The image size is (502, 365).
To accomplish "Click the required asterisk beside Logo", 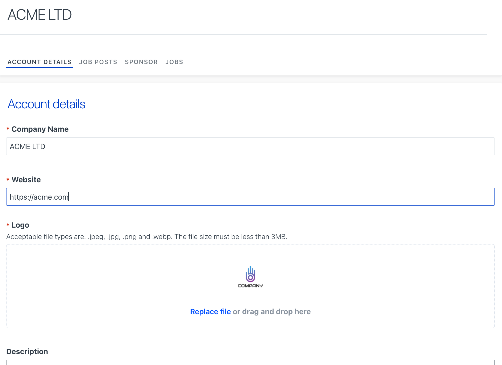I will coord(8,225).
